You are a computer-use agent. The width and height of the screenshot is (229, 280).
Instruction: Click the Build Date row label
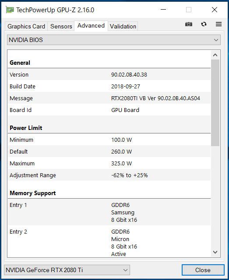tap(22, 87)
